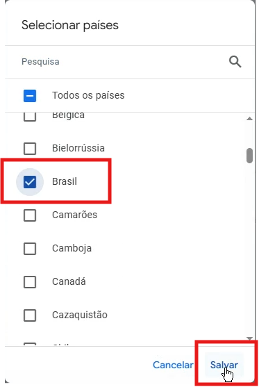
Task: Click the Cancelar button
Action: pyautogui.click(x=173, y=365)
